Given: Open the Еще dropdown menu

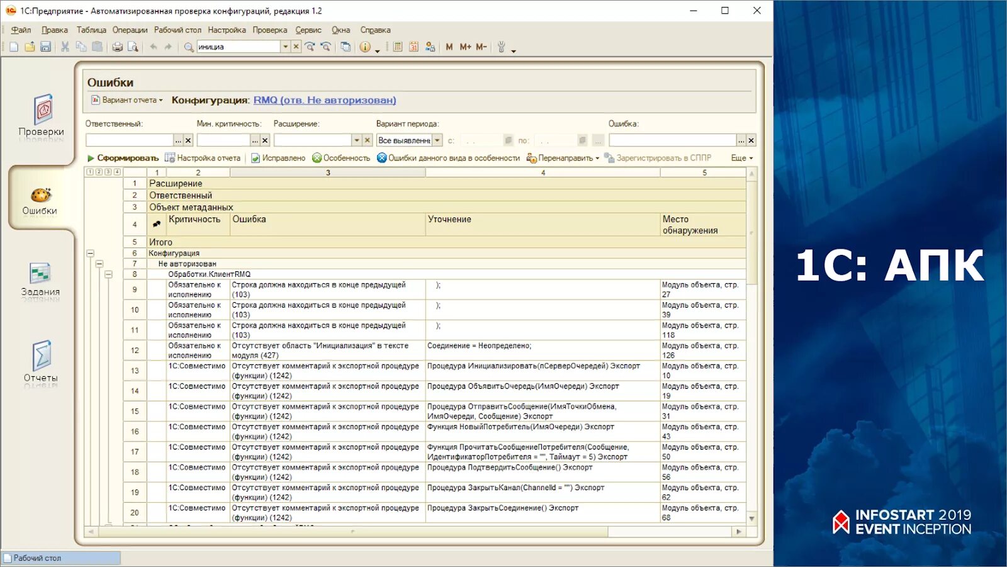Looking at the screenshot, I should click(742, 158).
